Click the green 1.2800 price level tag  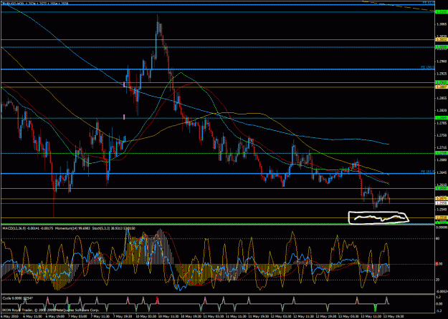click(x=441, y=118)
